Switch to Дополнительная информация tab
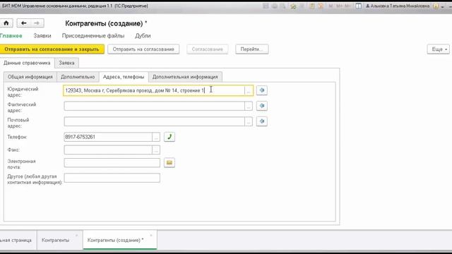 pyautogui.click(x=185, y=77)
